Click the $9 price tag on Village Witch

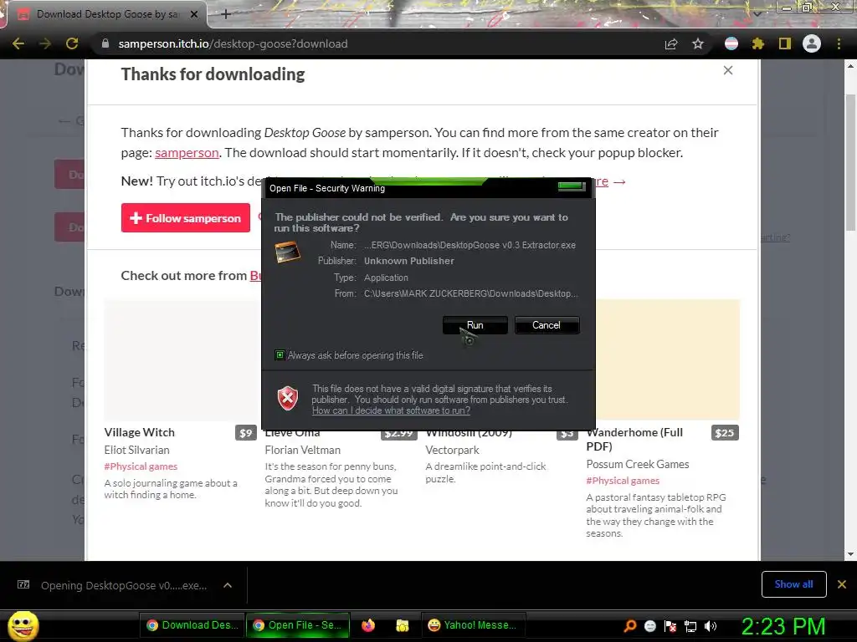[246, 433]
